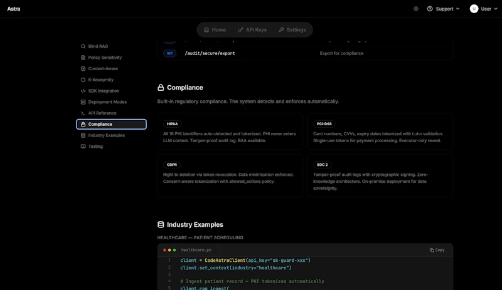Click the SDK Integration code brackets icon

[x=83, y=91]
